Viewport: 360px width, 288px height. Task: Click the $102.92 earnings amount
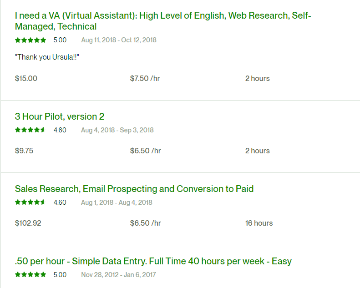tap(28, 223)
